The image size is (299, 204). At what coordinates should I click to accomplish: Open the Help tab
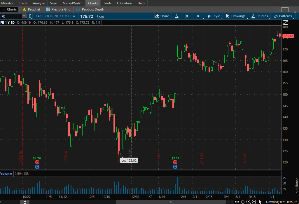pyautogui.click(x=141, y=3)
